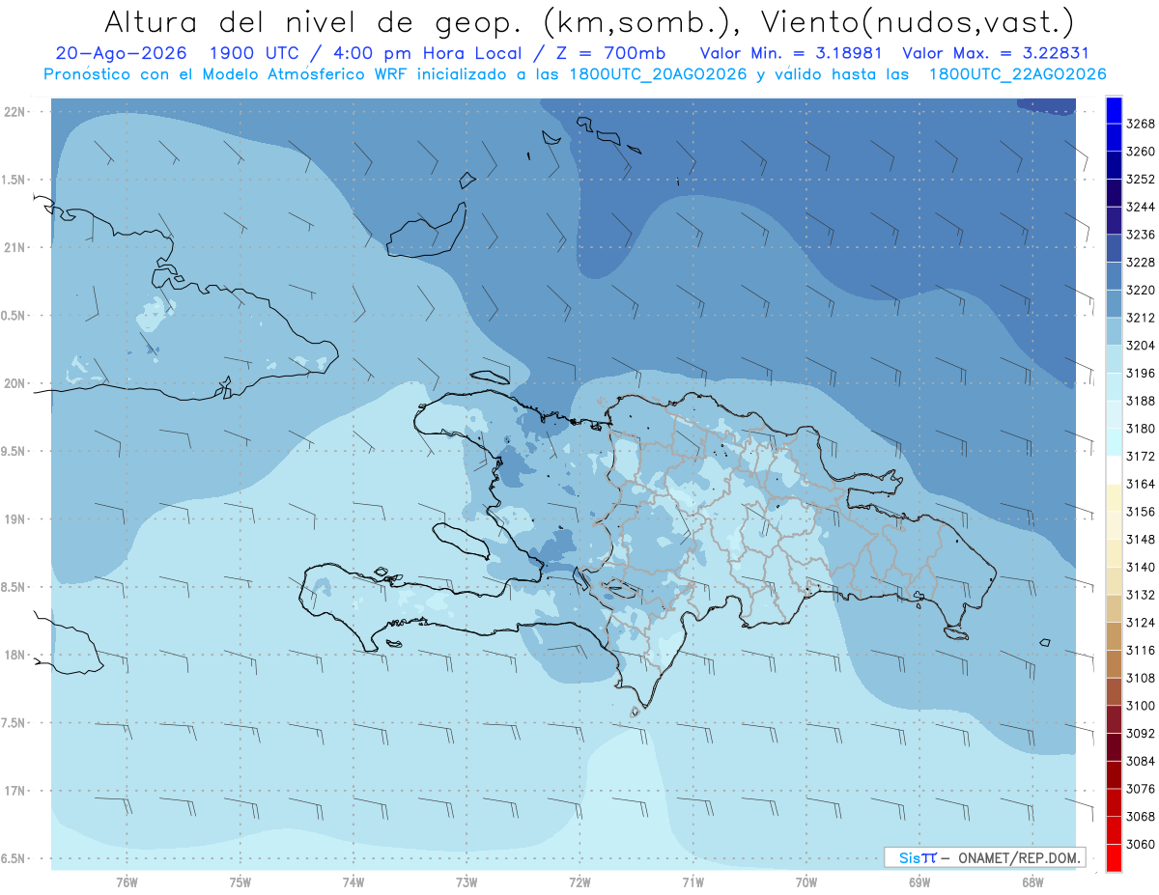Click the '22N' latitude label
The height and width of the screenshot is (895, 1159).
(16, 112)
